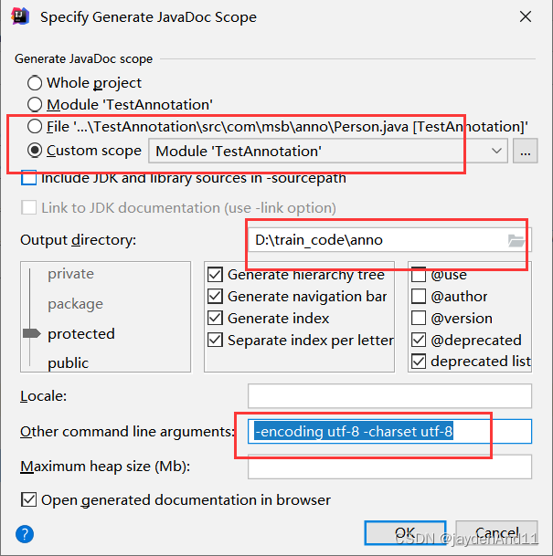Select Whole project radio button

(x=35, y=83)
